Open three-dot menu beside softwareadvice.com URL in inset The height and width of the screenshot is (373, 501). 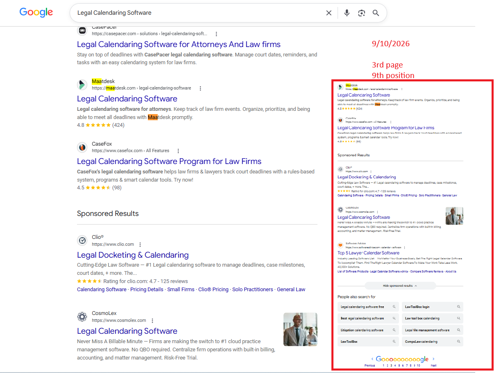click(x=405, y=247)
